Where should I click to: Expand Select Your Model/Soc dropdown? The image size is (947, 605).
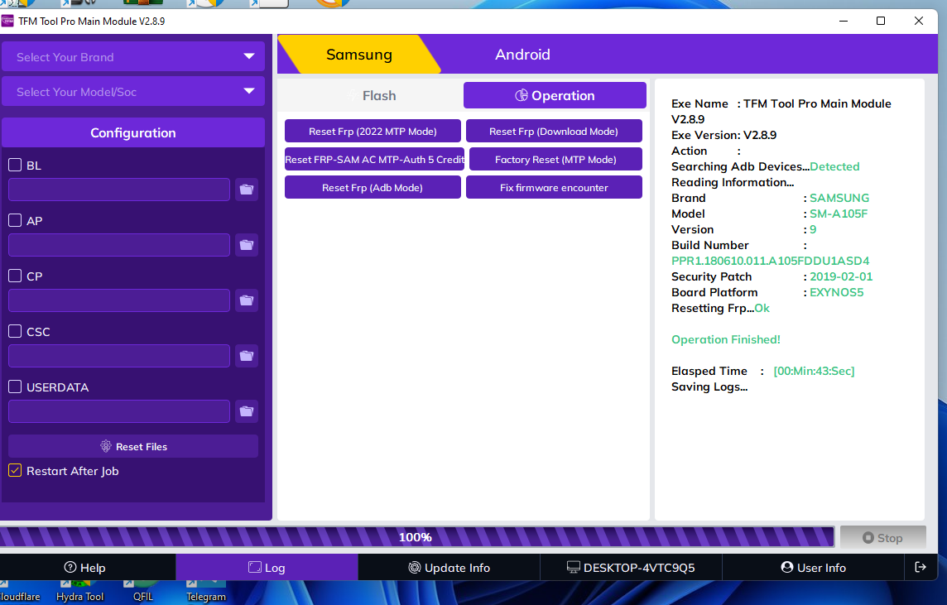coord(133,92)
